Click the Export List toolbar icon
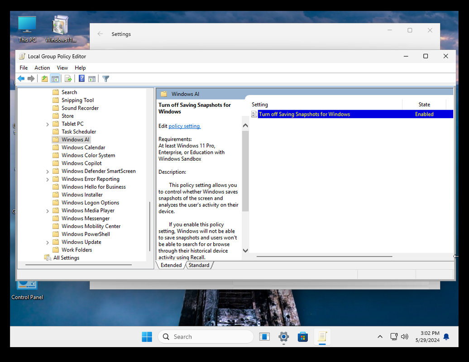The image size is (469, 362). point(68,79)
